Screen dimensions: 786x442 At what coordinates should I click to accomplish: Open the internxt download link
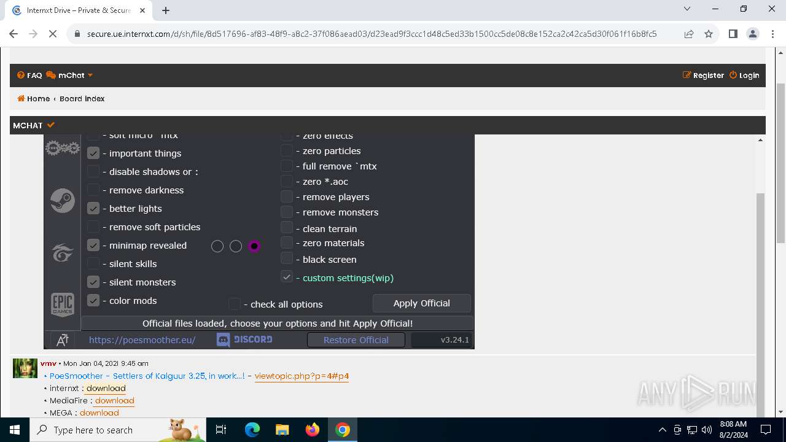[x=106, y=388]
